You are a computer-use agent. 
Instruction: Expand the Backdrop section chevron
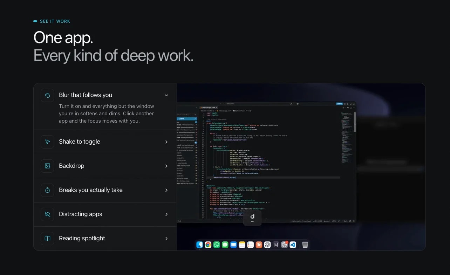point(166,166)
